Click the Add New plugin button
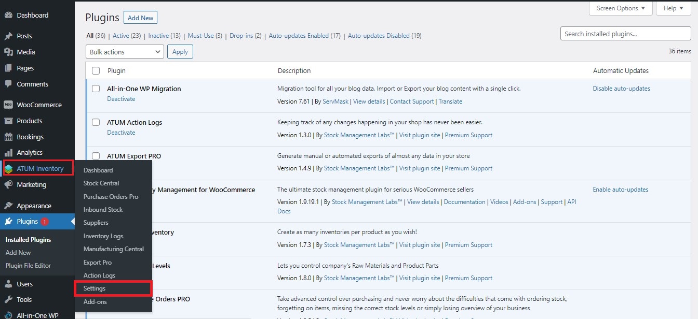Image resolution: width=698 pixels, height=319 pixels. 140,18
